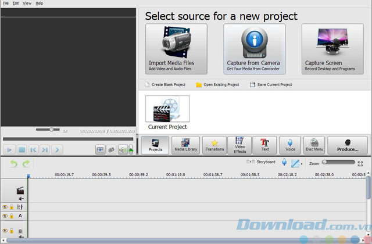Redo the timeline action

pyautogui.click(x=26, y=164)
